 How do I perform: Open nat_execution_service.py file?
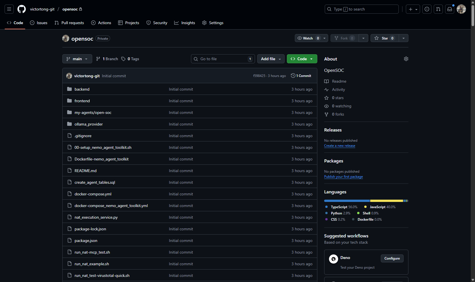pos(96,217)
